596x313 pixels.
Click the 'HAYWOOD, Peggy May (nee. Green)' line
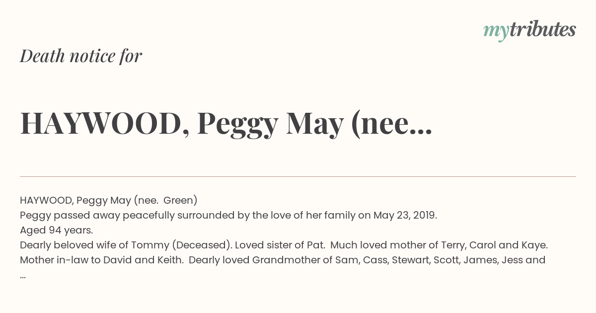point(109,200)
